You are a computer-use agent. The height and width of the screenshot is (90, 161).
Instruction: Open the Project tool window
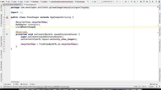coord(1,8)
